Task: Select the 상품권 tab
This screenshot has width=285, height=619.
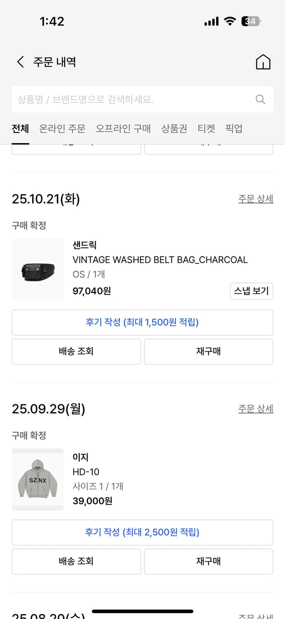Action: 174,128
